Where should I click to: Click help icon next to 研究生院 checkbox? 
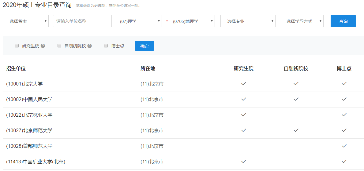coord(43,46)
